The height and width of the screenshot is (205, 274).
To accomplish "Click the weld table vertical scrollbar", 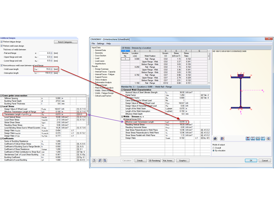I will pos(209,67).
